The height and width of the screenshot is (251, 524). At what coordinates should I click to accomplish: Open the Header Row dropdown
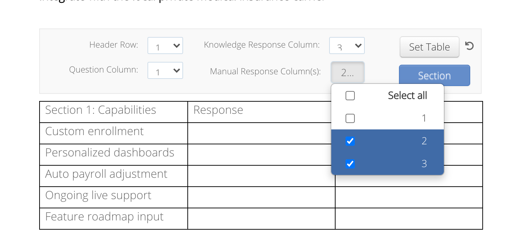tap(165, 46)
